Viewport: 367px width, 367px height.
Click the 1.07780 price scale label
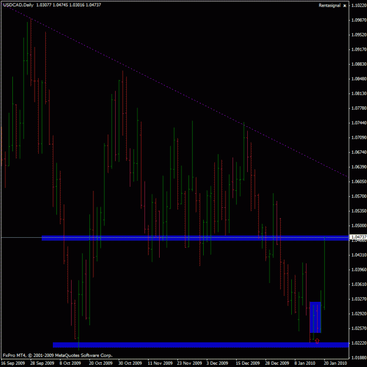pyautogui.click(x=359, y=108)
